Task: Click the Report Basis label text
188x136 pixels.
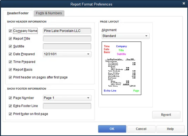Action: 23,70
